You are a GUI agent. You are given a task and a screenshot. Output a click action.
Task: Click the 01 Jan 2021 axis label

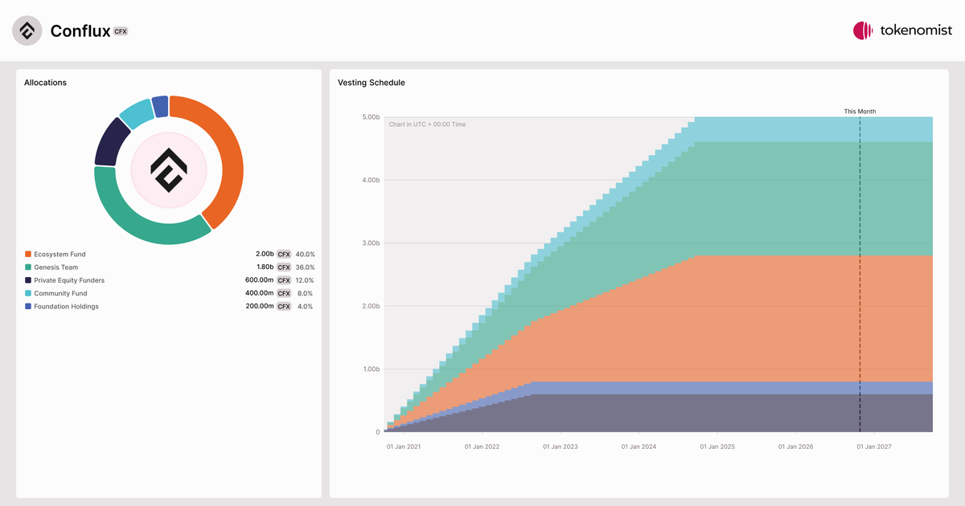pyautogui.click(x=404, y=447)
